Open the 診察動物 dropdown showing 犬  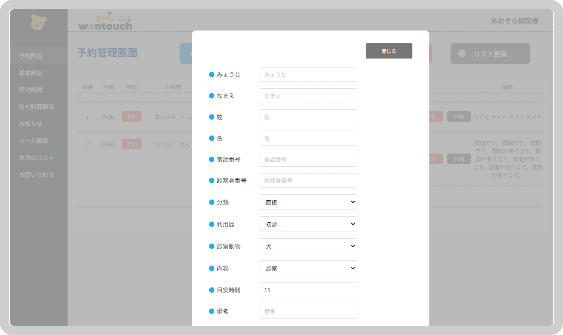coord(308,246)
